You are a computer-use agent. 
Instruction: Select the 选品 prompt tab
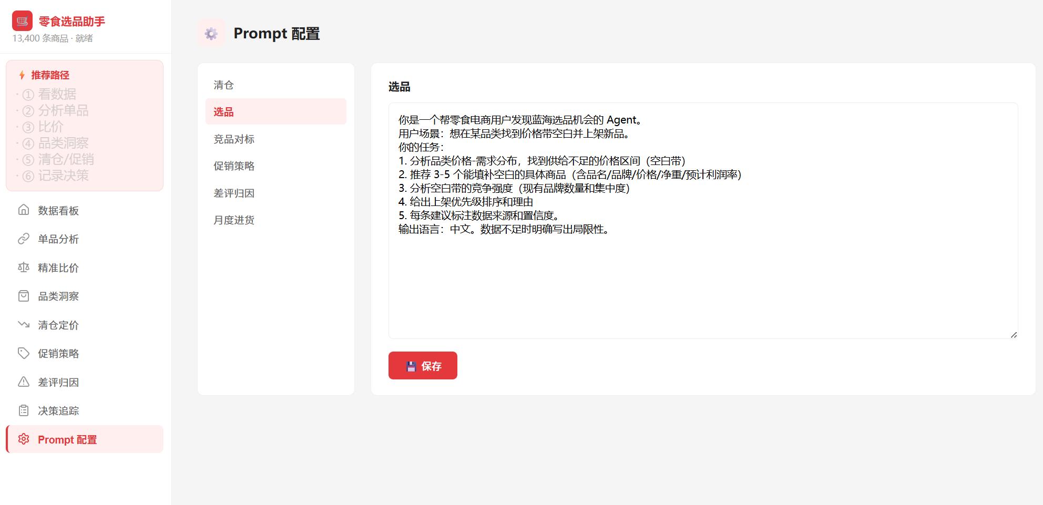276,111
